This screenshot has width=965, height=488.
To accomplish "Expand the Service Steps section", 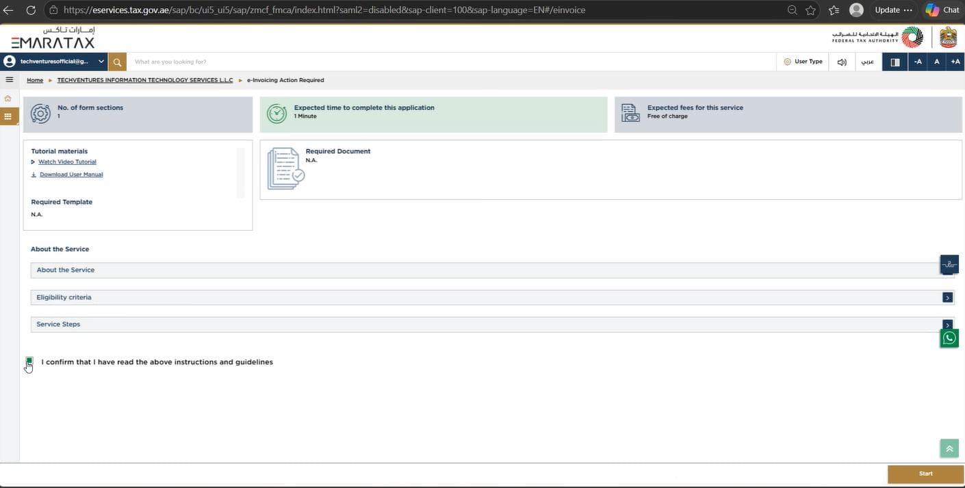I will tap(492, 324).
